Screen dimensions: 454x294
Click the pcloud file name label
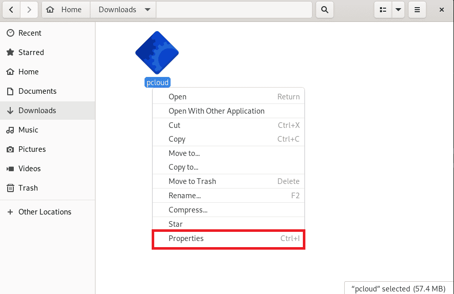157,83
